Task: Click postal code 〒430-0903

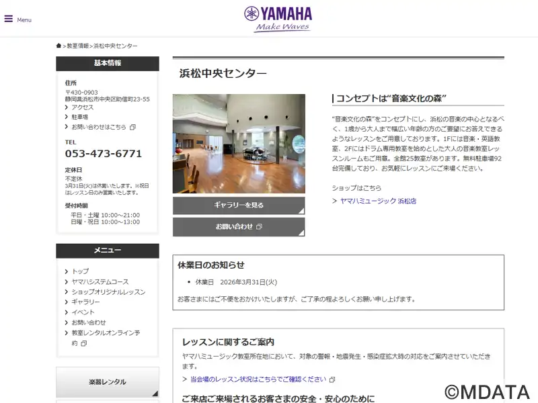Action: [x=81, y=93]
